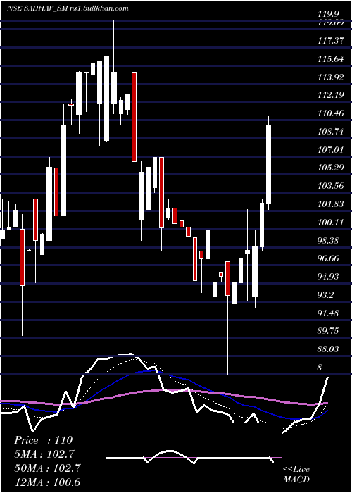This screenshot has width=352, height=493.
Task: Click the 119.9 price axis label
Action: [328, 14]
